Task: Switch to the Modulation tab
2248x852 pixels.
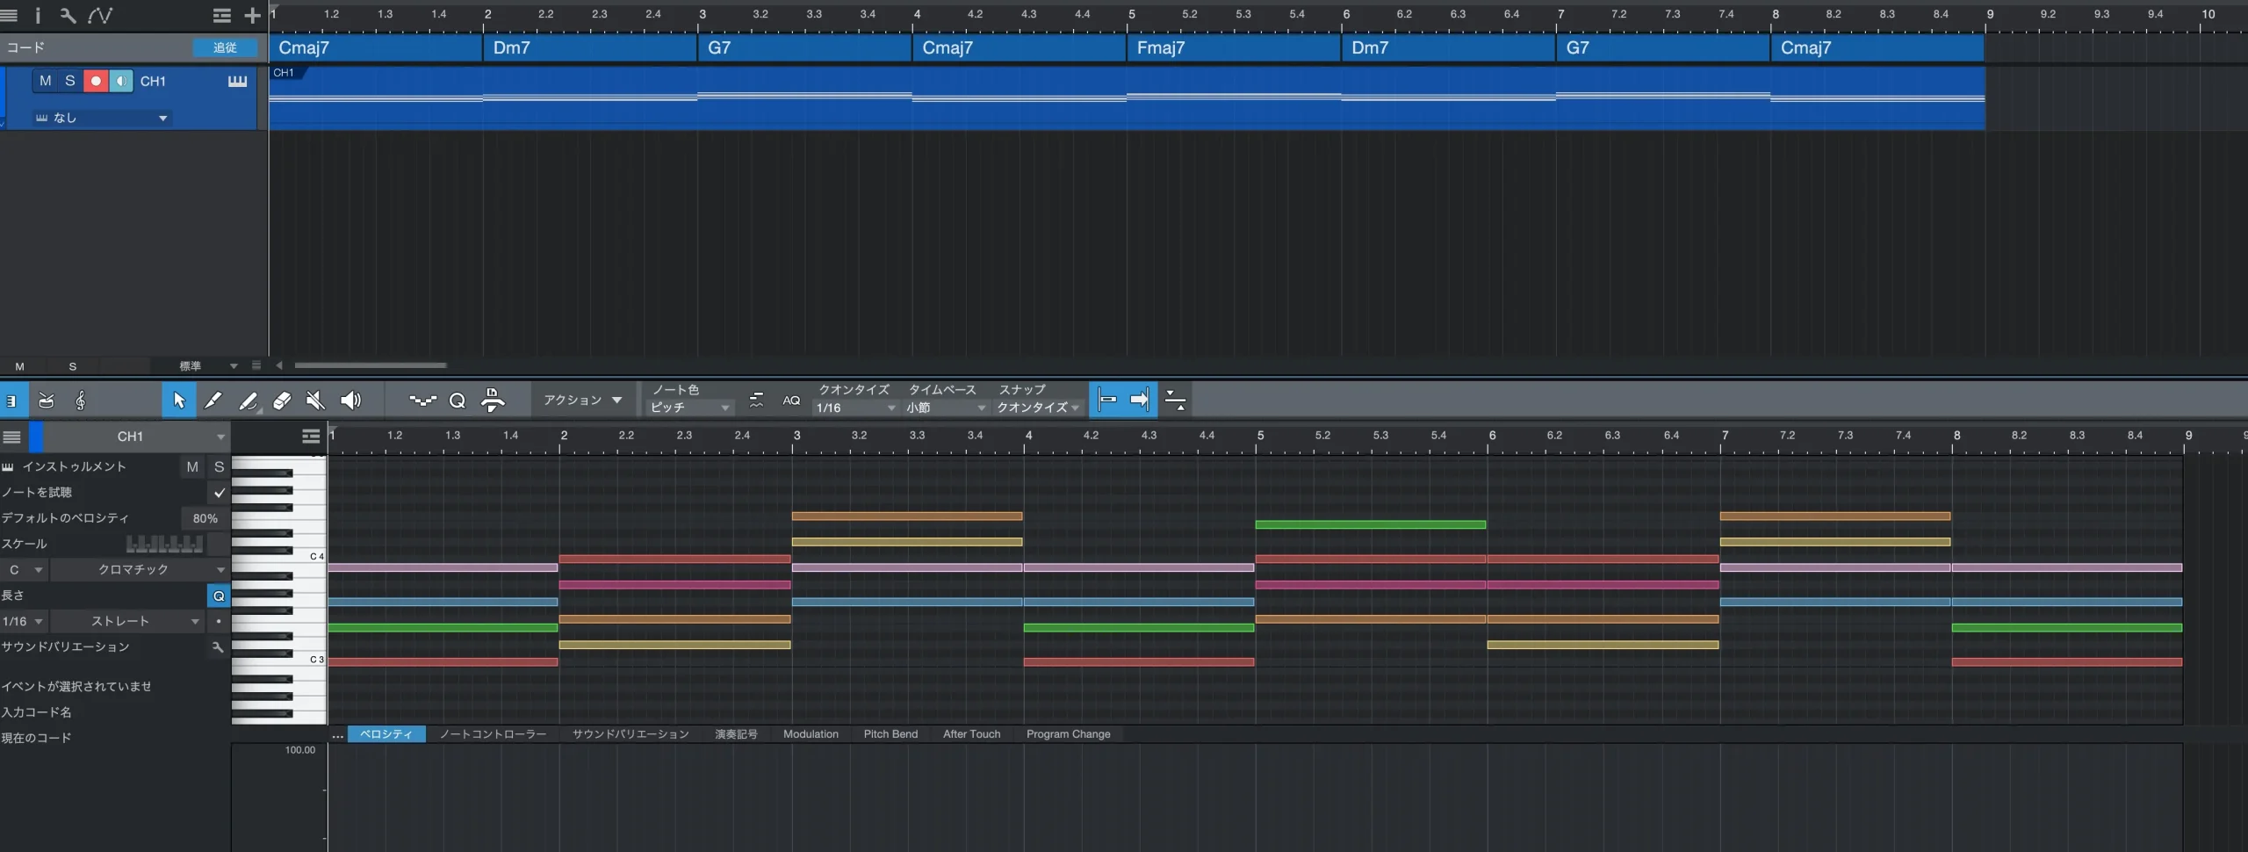Action: pyautogui.click(x=810, y=734)
